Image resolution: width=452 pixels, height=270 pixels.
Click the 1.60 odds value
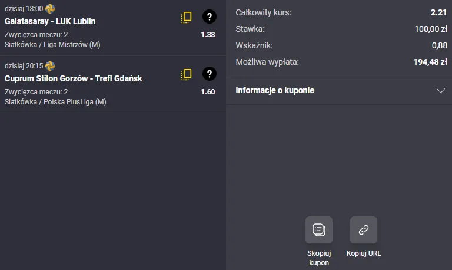(208, 92)
